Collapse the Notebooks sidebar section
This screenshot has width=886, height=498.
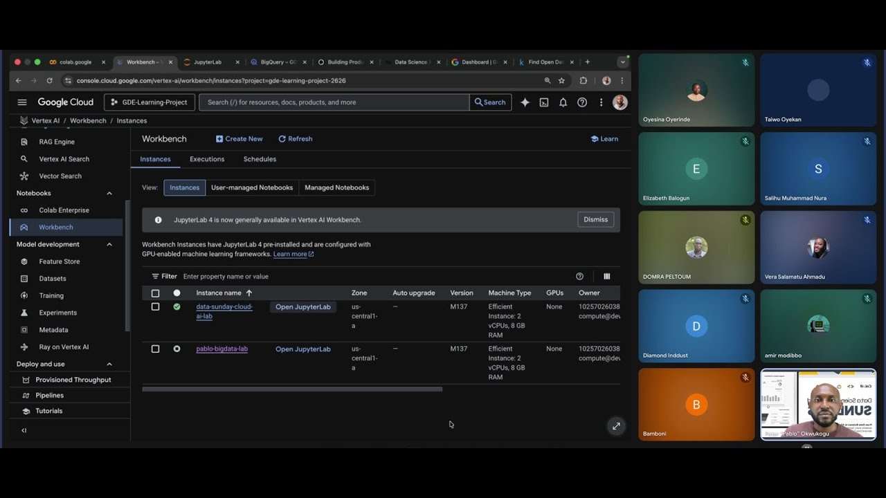tap(109, 194)
